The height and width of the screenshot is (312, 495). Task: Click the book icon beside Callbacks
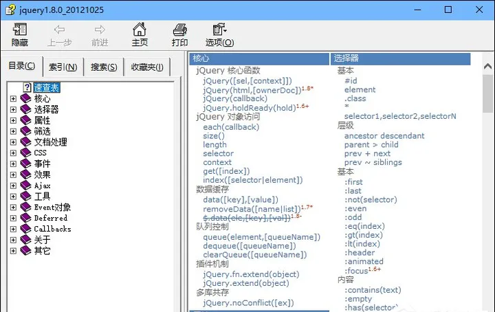point(26,229)
